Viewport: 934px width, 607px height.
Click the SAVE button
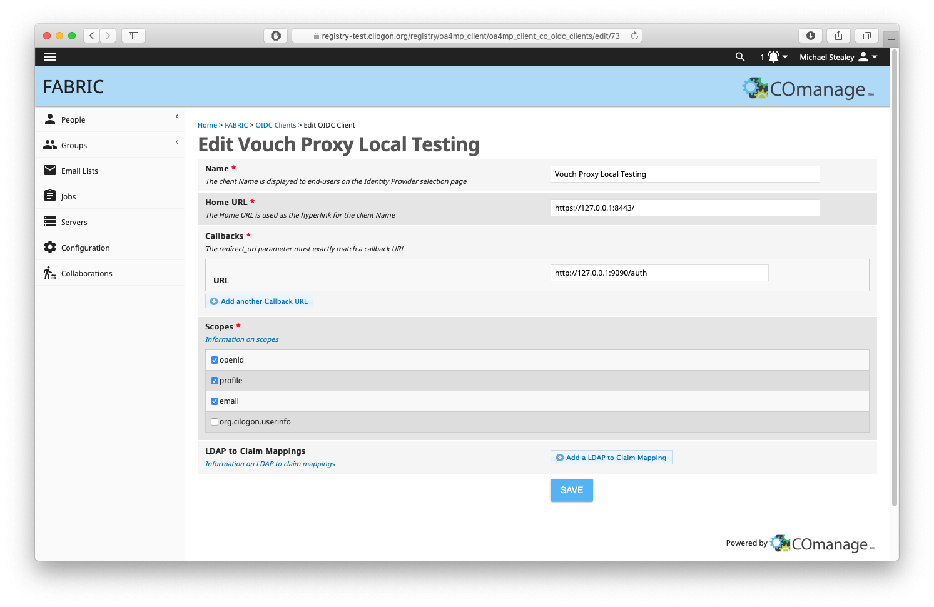click(x=572, y=490)
